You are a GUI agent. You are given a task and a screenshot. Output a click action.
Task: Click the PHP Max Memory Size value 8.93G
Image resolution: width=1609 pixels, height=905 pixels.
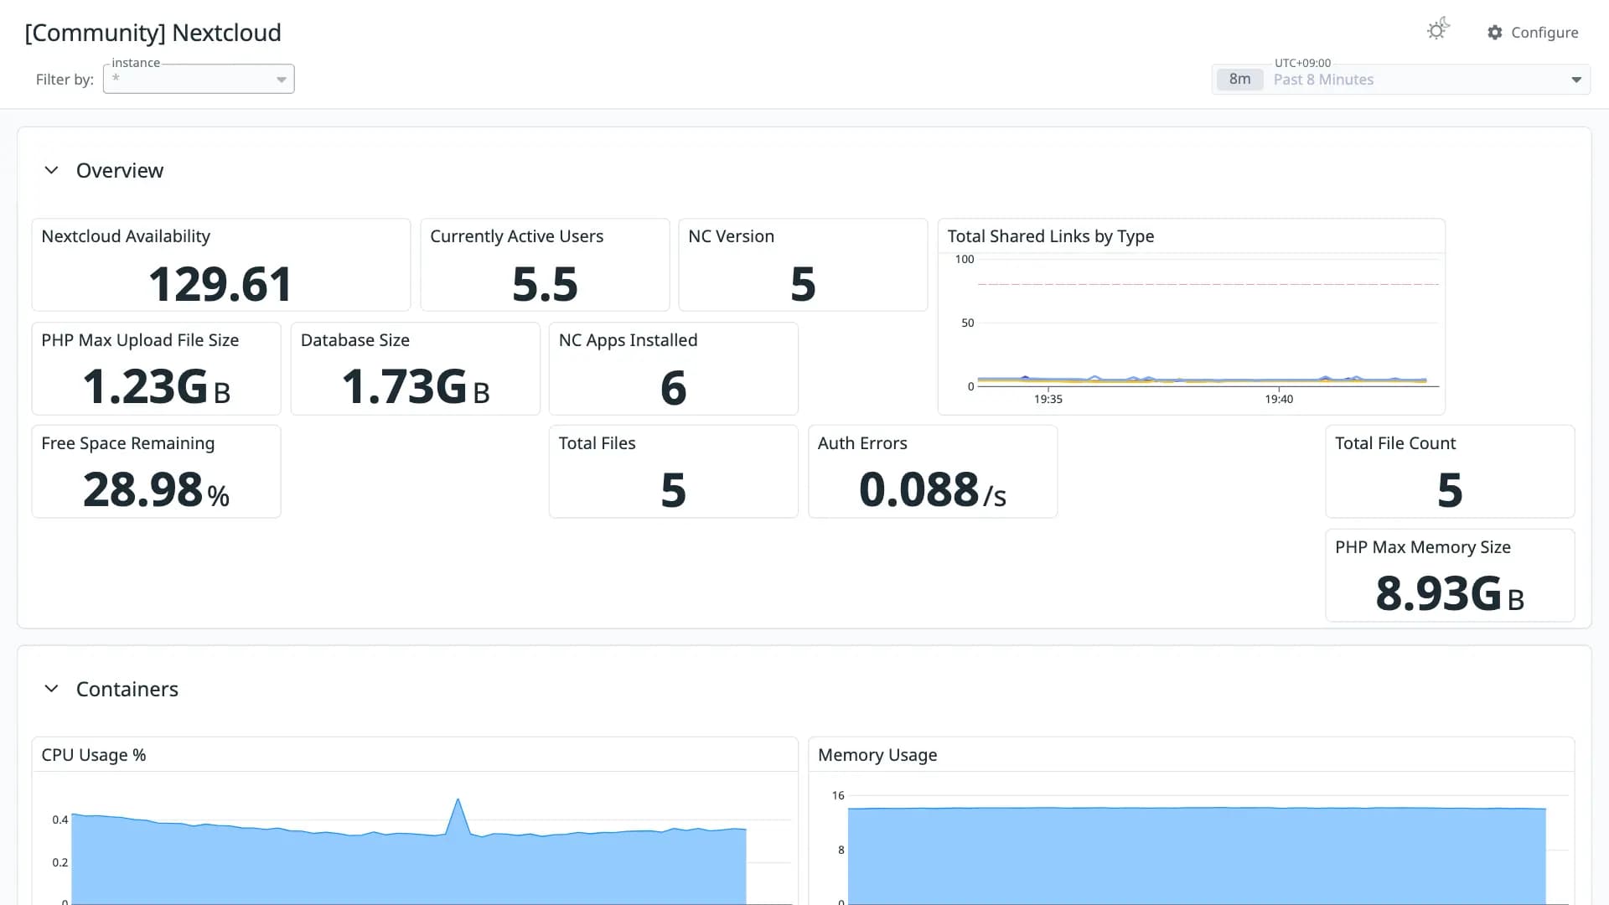[1449, 594]
